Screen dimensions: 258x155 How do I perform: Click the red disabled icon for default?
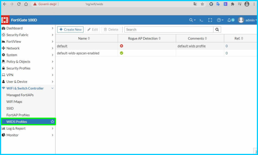121,46
